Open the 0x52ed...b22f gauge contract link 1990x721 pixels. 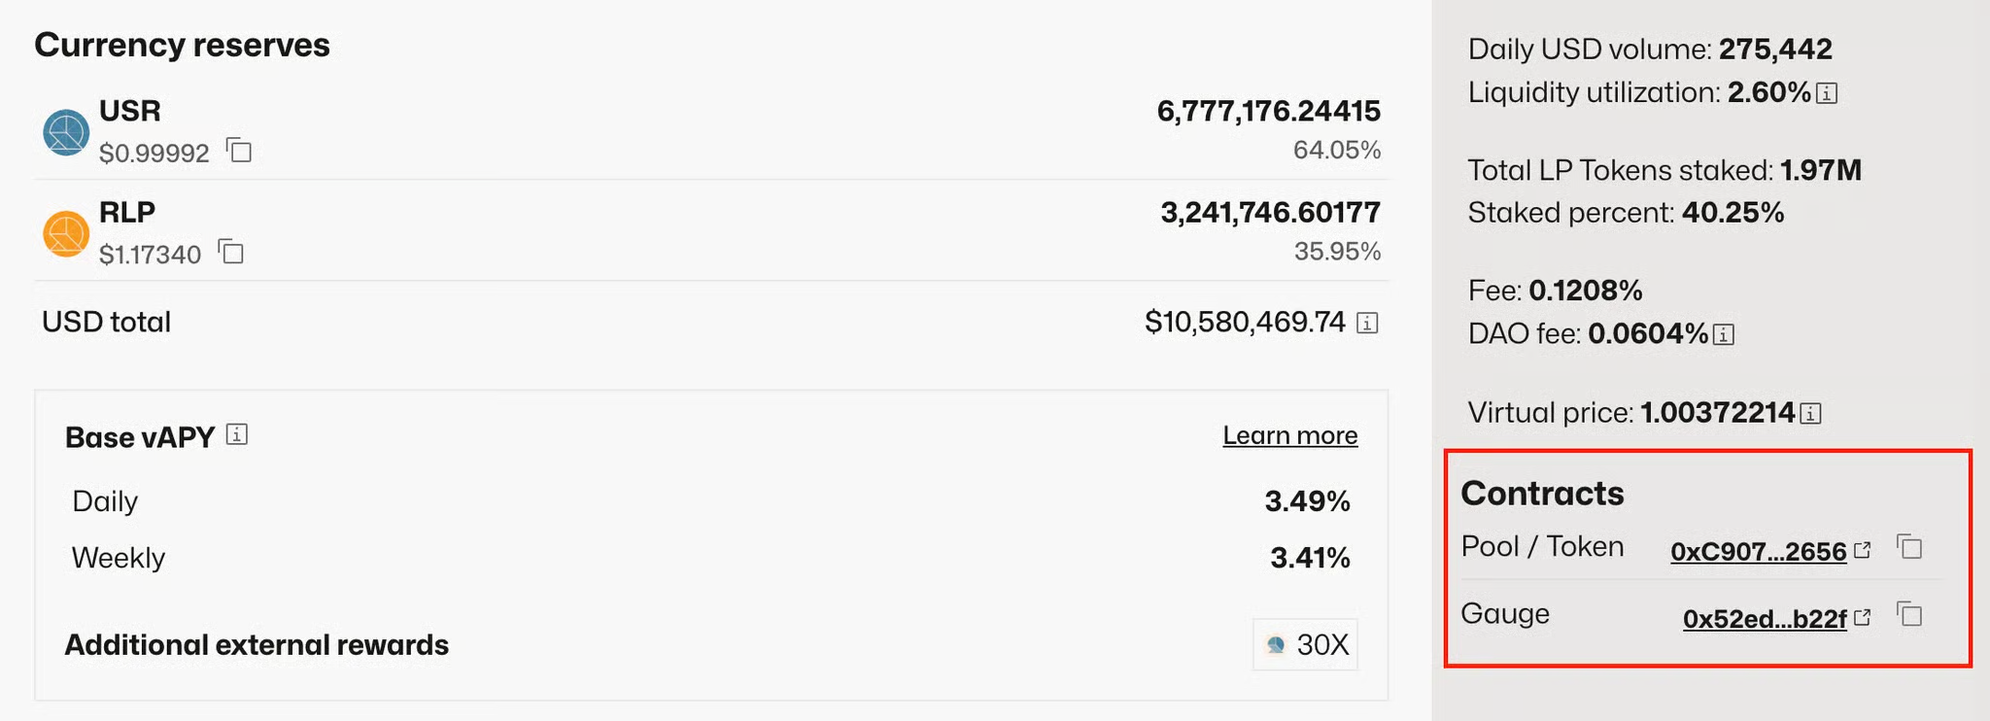[x=1764, y=619]
